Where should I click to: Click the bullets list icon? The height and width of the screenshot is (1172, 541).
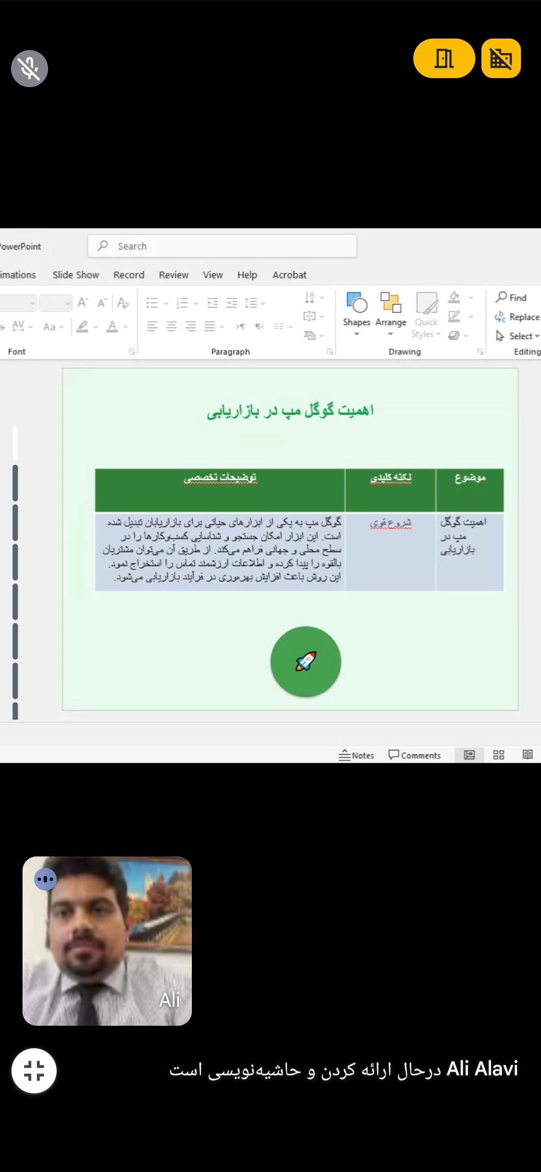coord(152,303)
